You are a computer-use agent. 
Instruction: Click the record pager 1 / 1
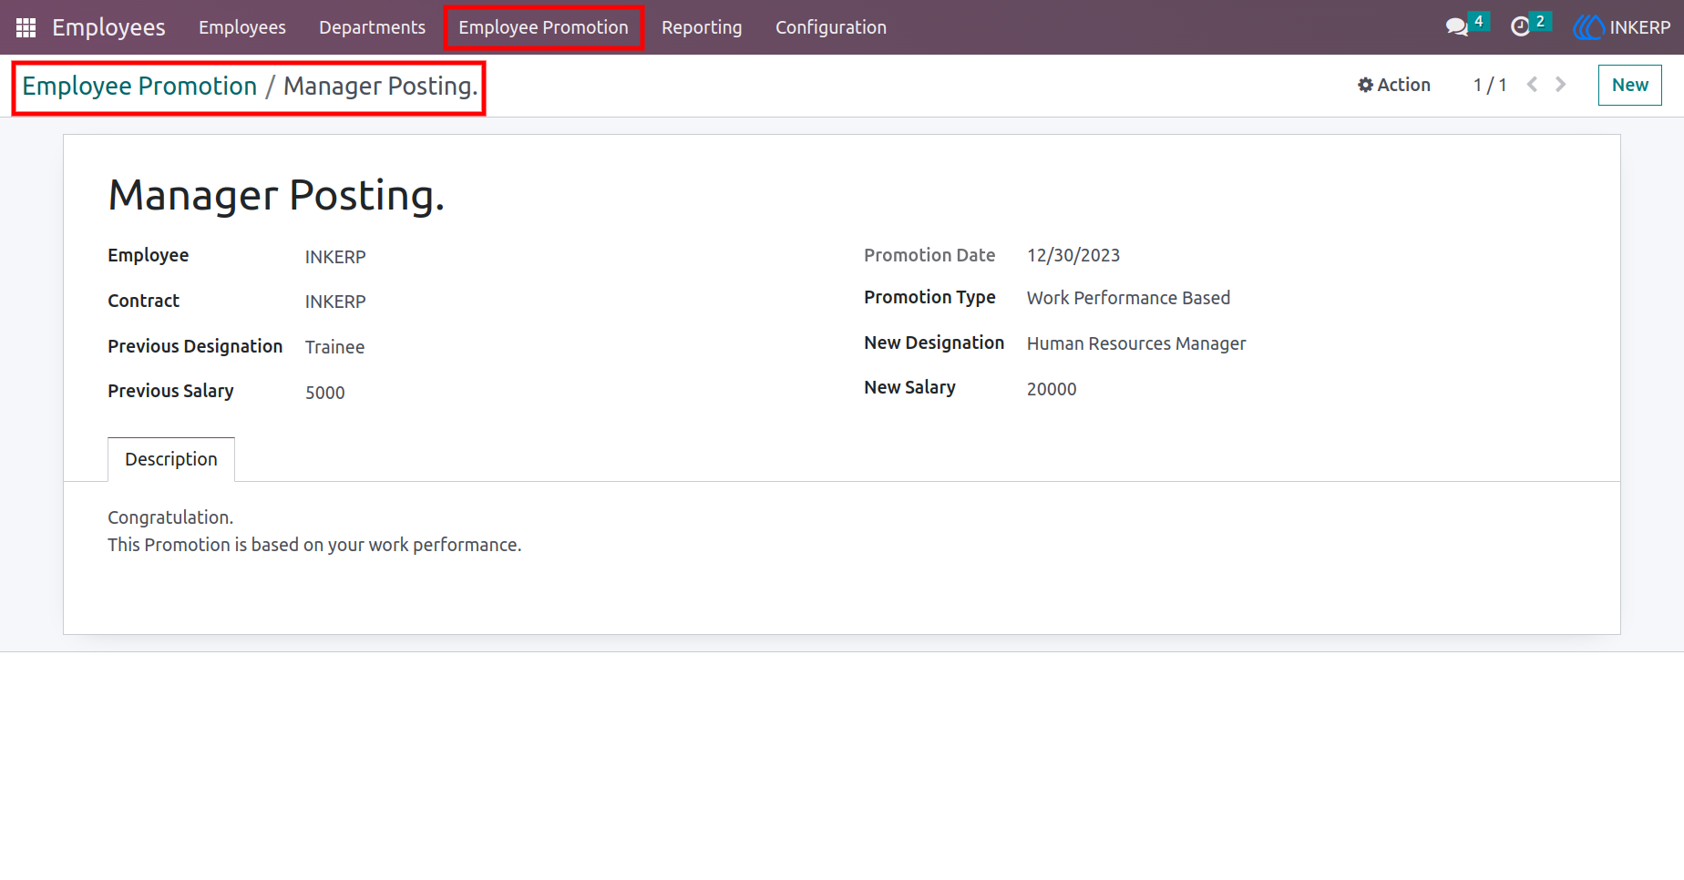pyautogui.click(x=1490, y=85)
